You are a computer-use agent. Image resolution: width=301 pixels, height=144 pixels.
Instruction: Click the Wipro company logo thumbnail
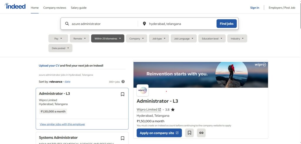[x=143, y=90]
